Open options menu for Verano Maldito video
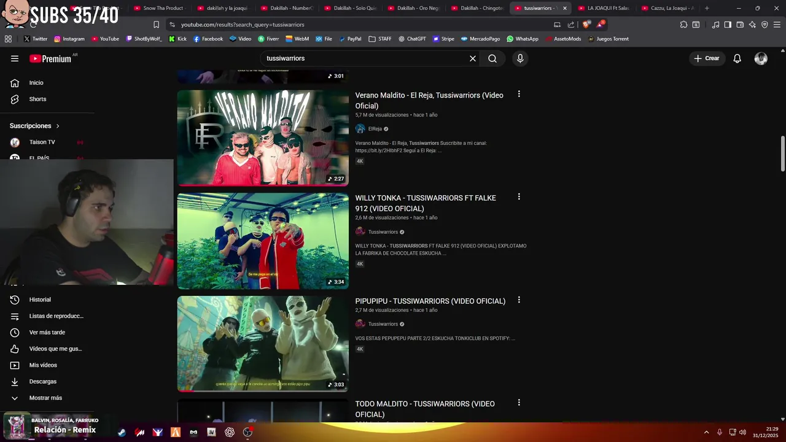 519,94
